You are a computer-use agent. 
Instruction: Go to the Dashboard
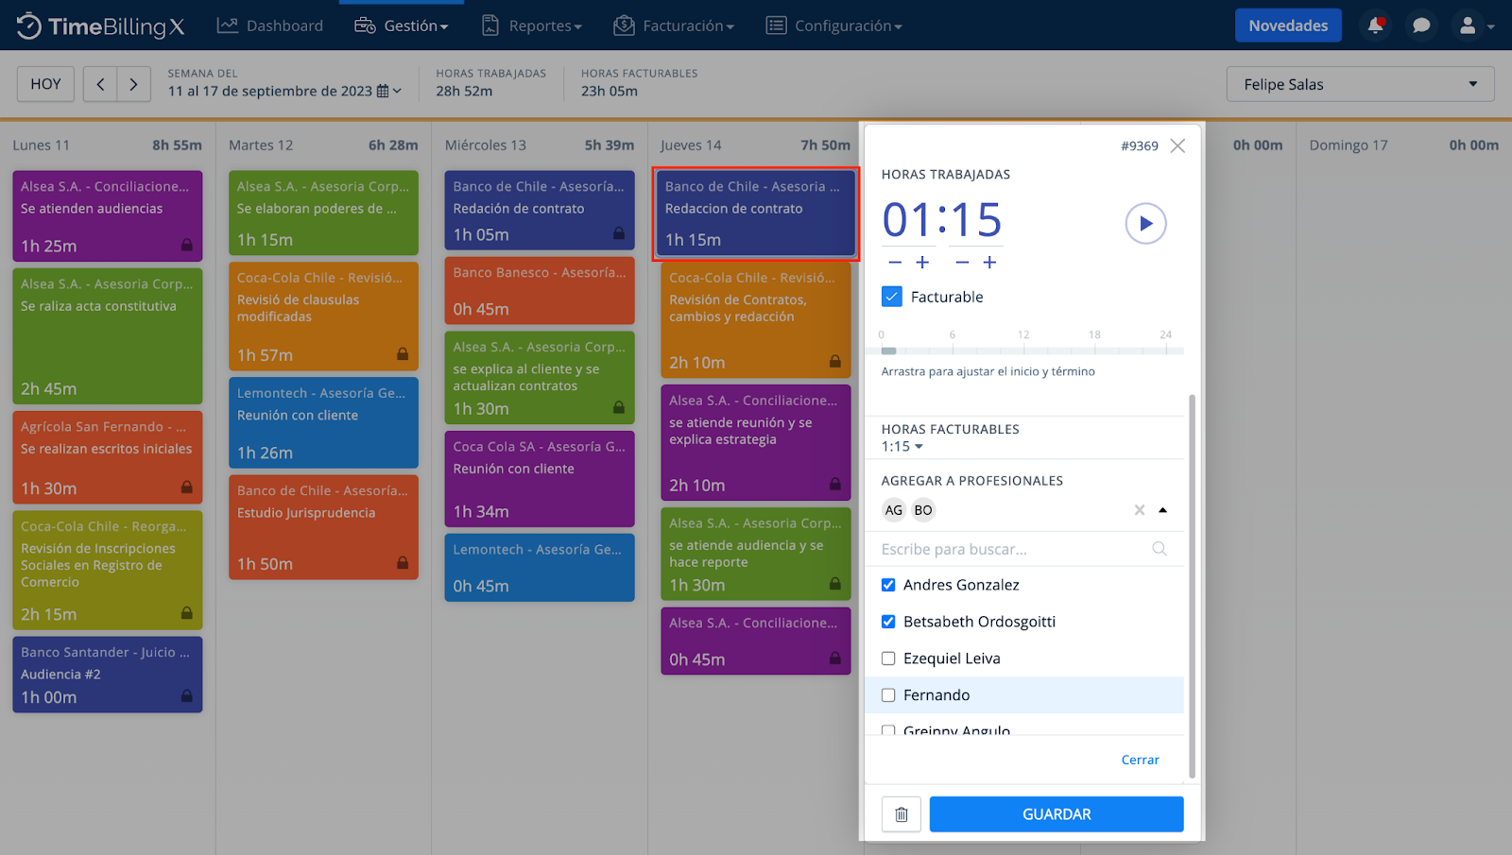pyautogui.click(x=270, y=26)
